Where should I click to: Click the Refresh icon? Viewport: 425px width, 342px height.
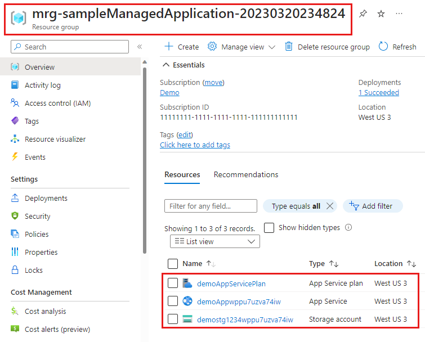tap(383, 47)
